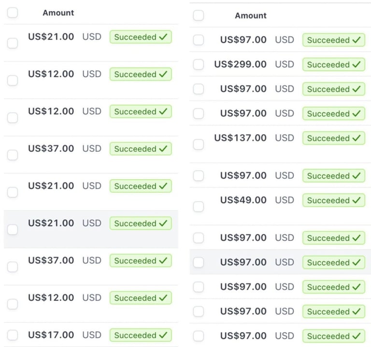371x347 pixels.
Task: Select the US$17.00 payment row checkbox
Action: point(13,335)
